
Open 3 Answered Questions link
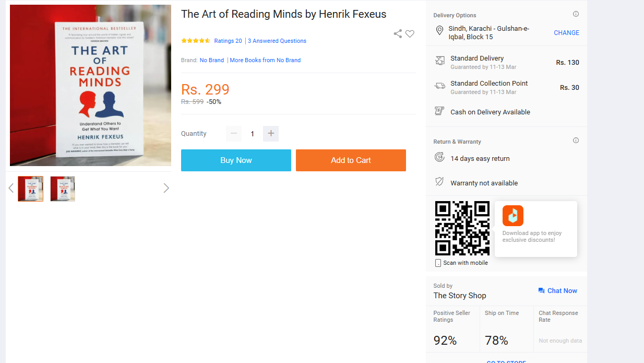point(277,41)
